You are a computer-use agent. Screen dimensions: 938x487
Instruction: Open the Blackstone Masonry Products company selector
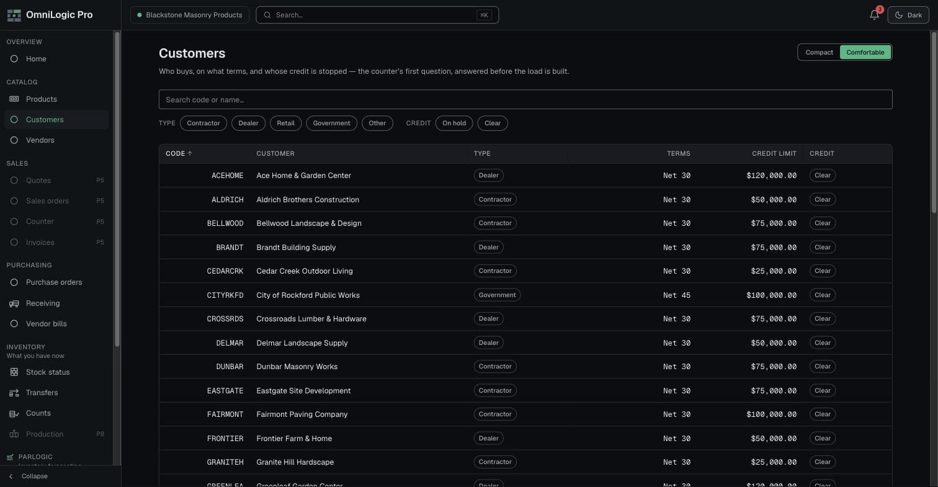190,15
